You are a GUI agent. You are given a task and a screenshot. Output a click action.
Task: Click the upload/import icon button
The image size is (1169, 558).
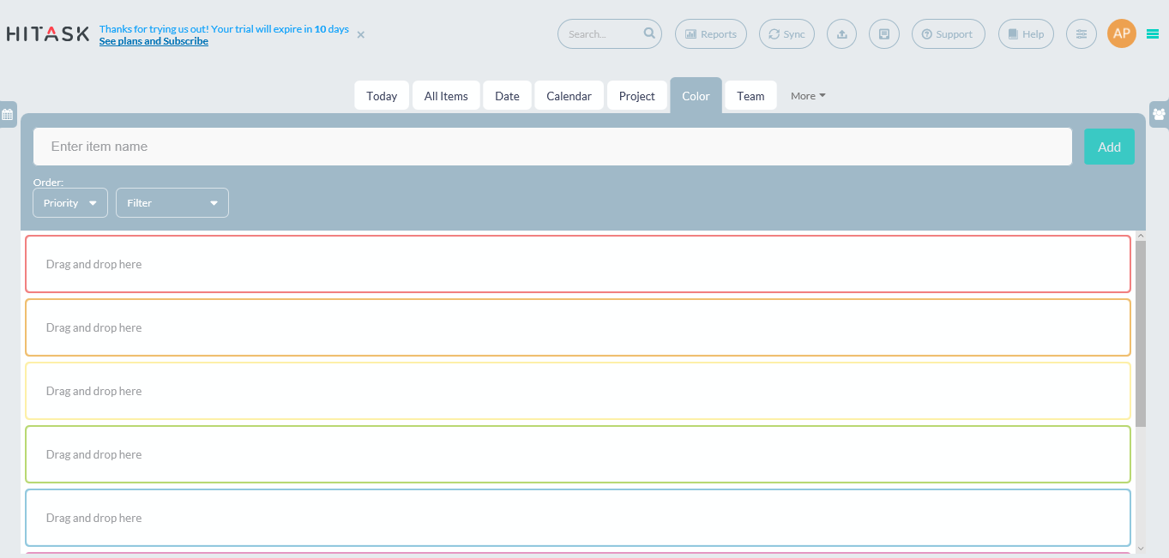point(841,34)
